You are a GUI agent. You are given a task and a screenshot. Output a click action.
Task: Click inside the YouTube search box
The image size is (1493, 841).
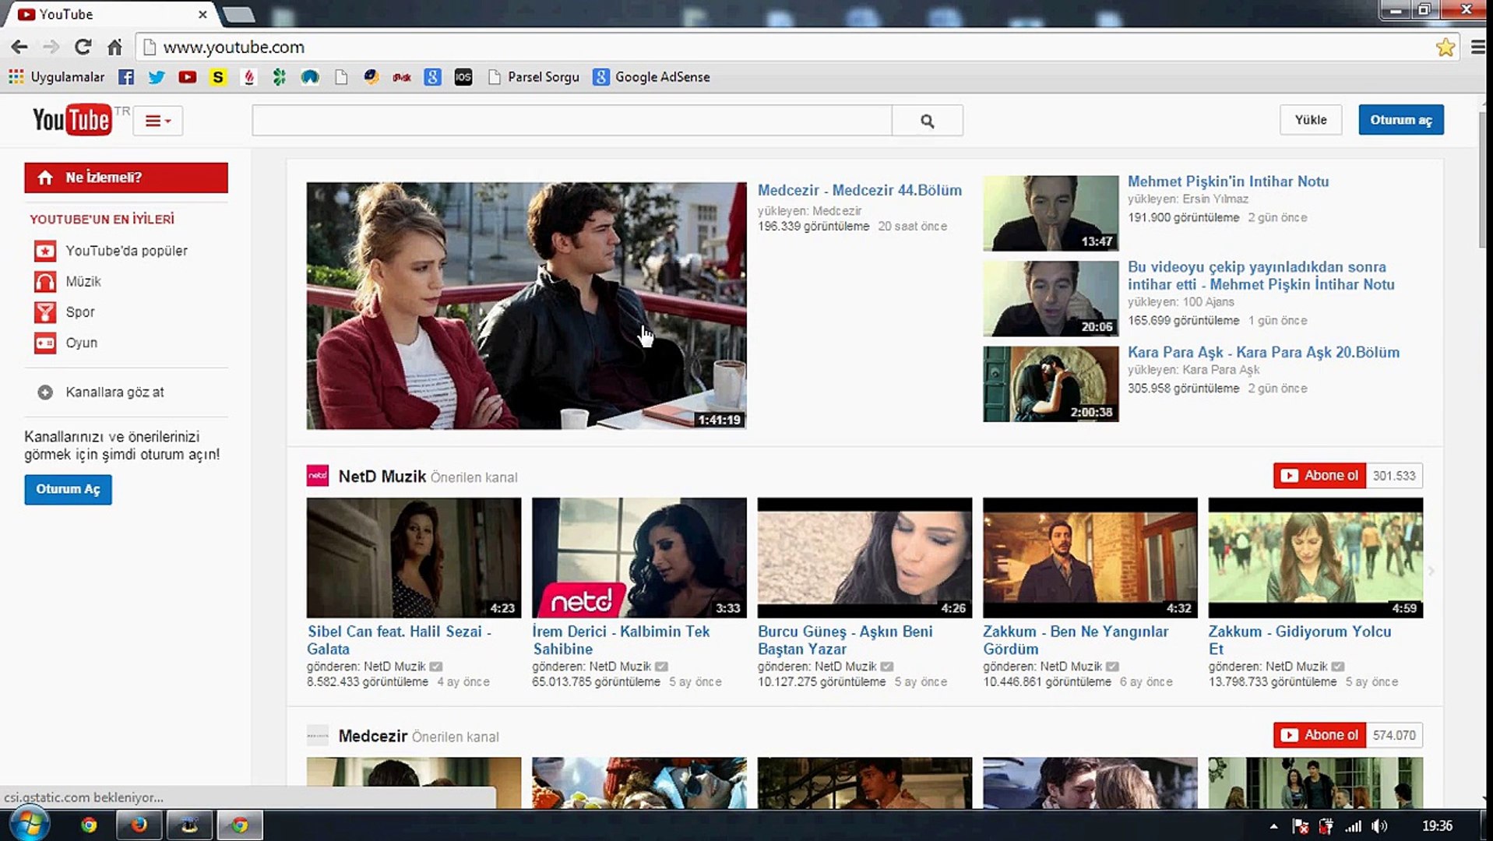coord(572,121)
